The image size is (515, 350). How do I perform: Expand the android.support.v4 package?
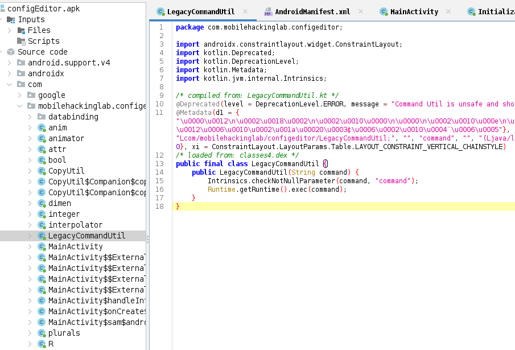click(x=10, y=63)
